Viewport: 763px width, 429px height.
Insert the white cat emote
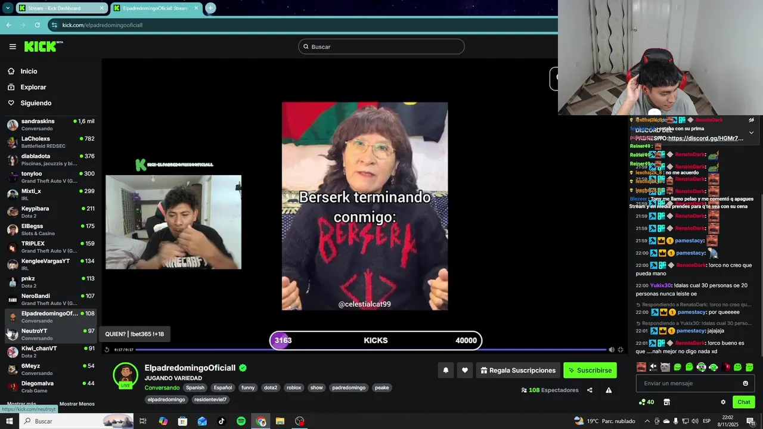click(665, 367)
